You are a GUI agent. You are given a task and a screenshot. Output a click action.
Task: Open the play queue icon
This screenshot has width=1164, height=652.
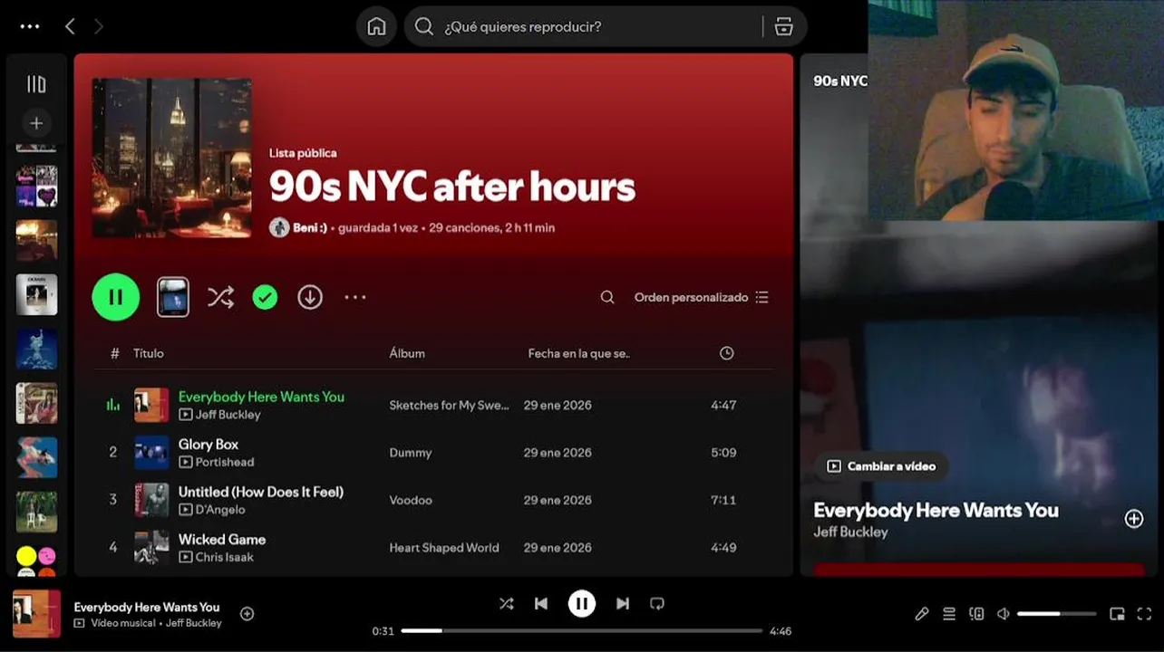coord(949,614)
